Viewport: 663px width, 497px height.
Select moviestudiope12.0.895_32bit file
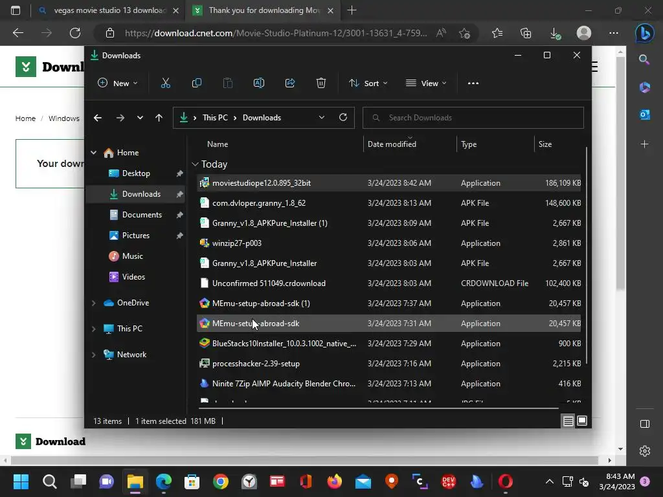click(x=388, y=183)
